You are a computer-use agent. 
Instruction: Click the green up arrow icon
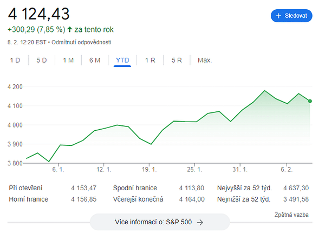pyautogui.click(x=70, y=29)
